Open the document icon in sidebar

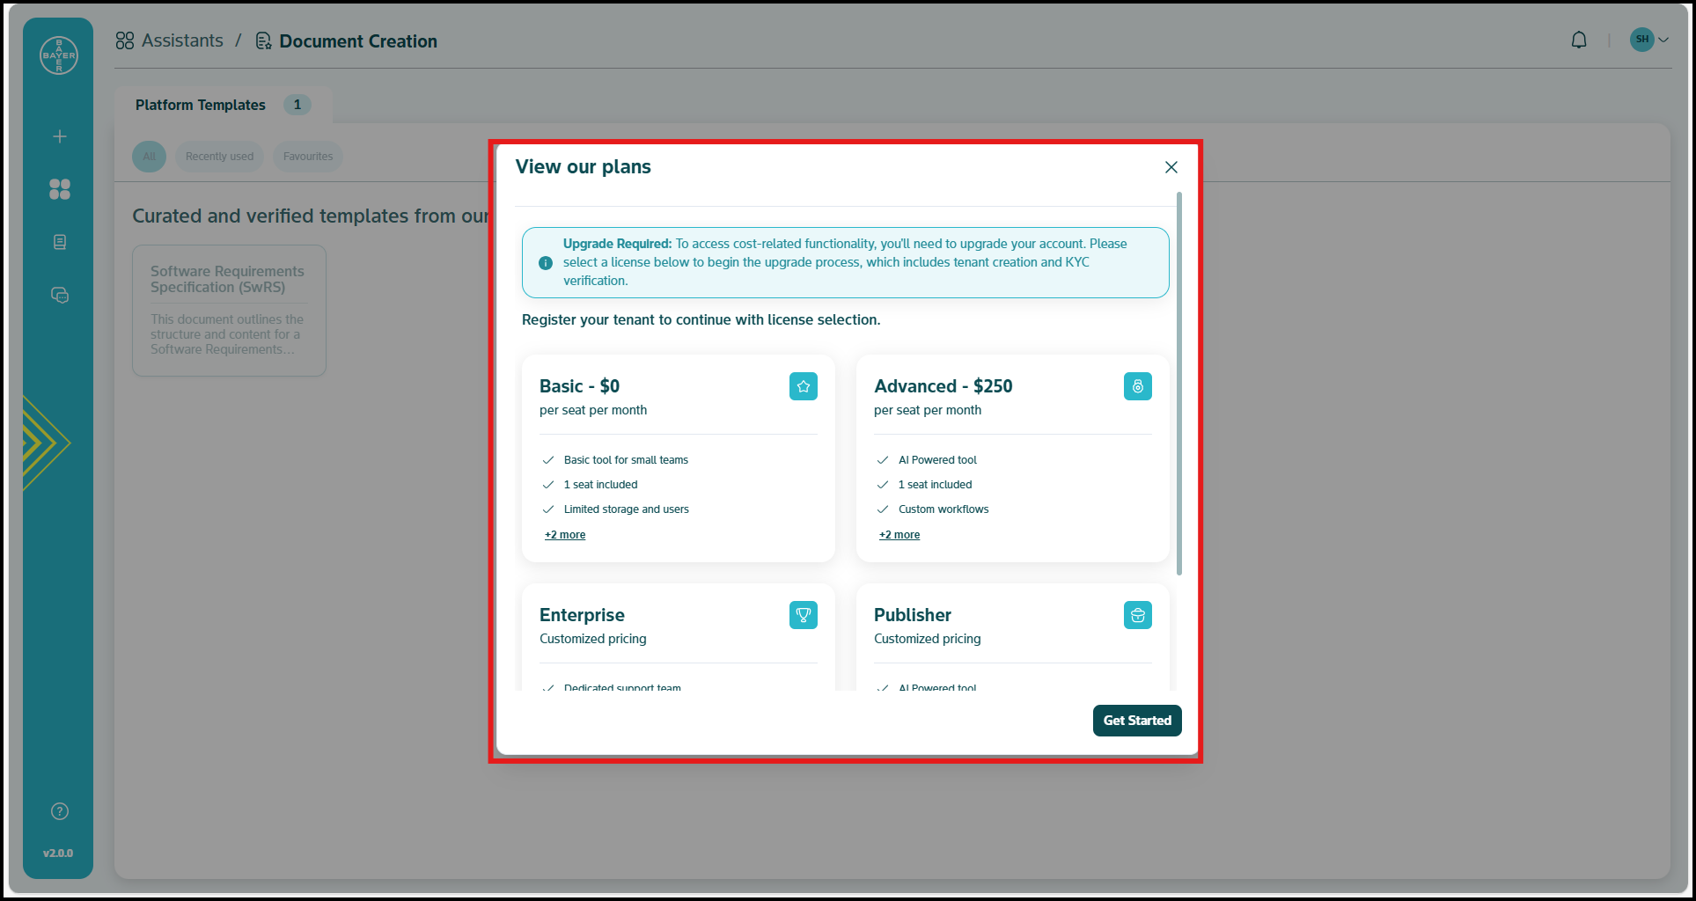60,242
